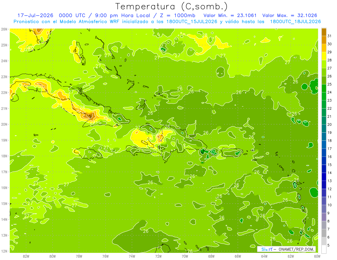
Task: Click the 76W longitude axis label
Action: (106, 256)
